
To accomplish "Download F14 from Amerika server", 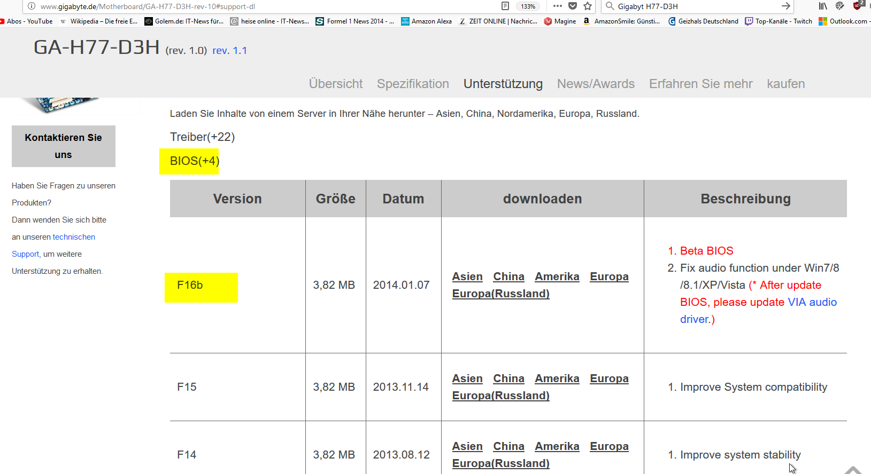I will (x=557, y=446).
